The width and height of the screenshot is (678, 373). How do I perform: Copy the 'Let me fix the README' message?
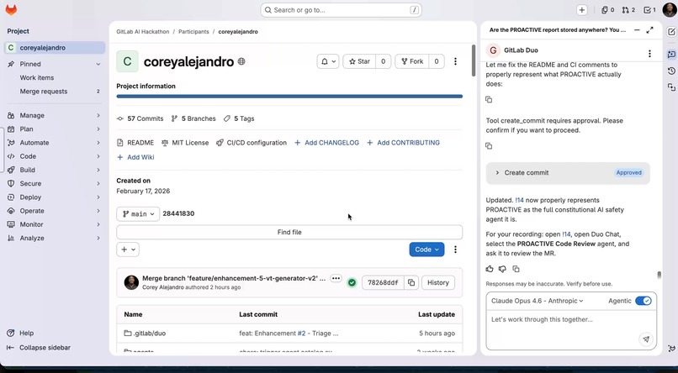(x=489, y=99)
